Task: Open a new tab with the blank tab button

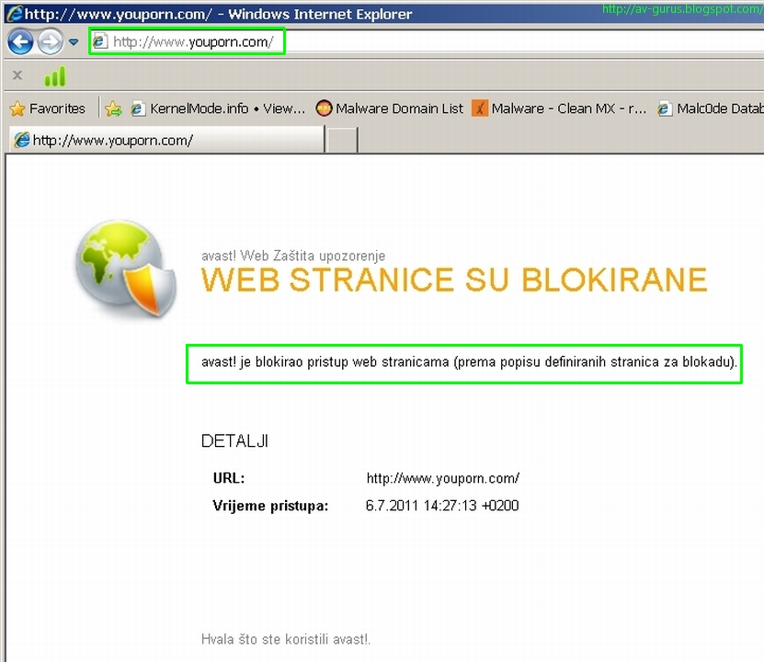Action: click(342, 141)
